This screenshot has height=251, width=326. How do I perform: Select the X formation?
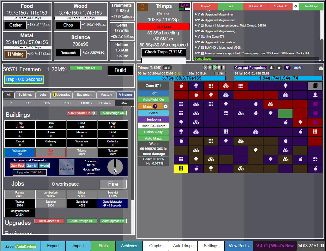coord(205,68)
